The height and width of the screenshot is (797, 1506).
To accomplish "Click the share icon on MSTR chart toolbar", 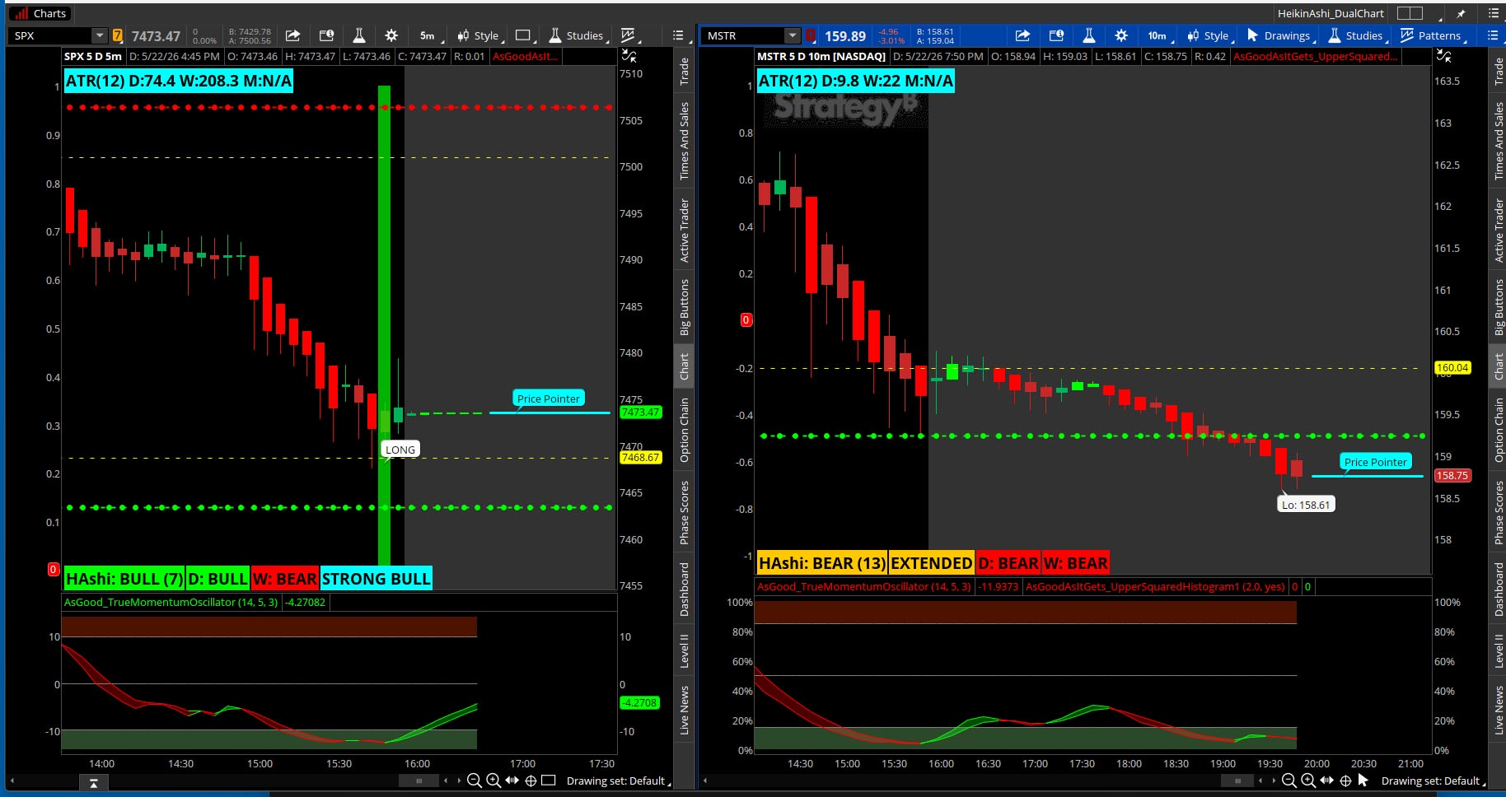I will point(1022,35).
